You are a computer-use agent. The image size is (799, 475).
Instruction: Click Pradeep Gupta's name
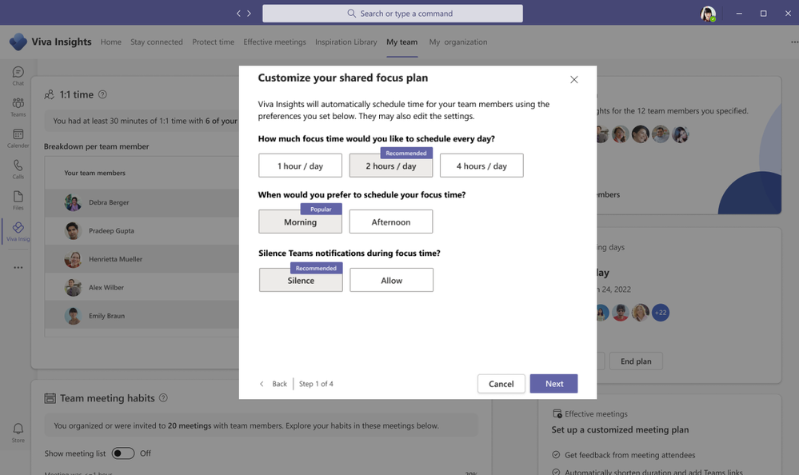[x=111, y=231]
